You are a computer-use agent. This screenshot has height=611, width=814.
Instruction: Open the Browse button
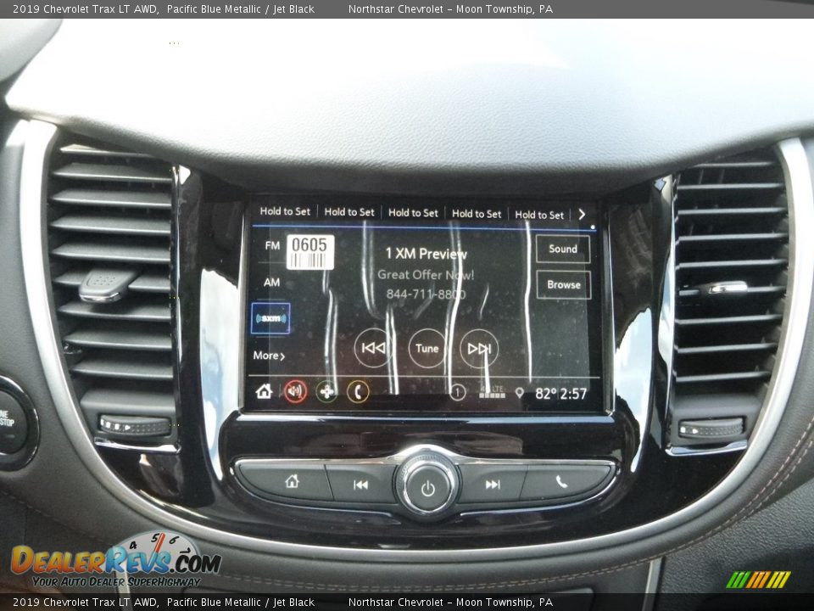coord(563,285)
